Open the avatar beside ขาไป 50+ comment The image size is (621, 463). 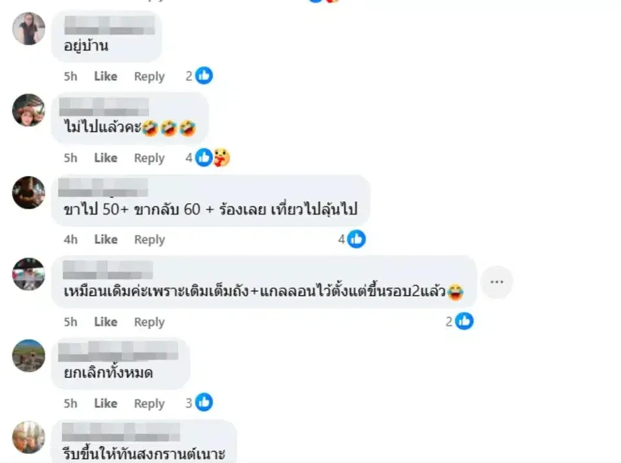coord(28,193)
